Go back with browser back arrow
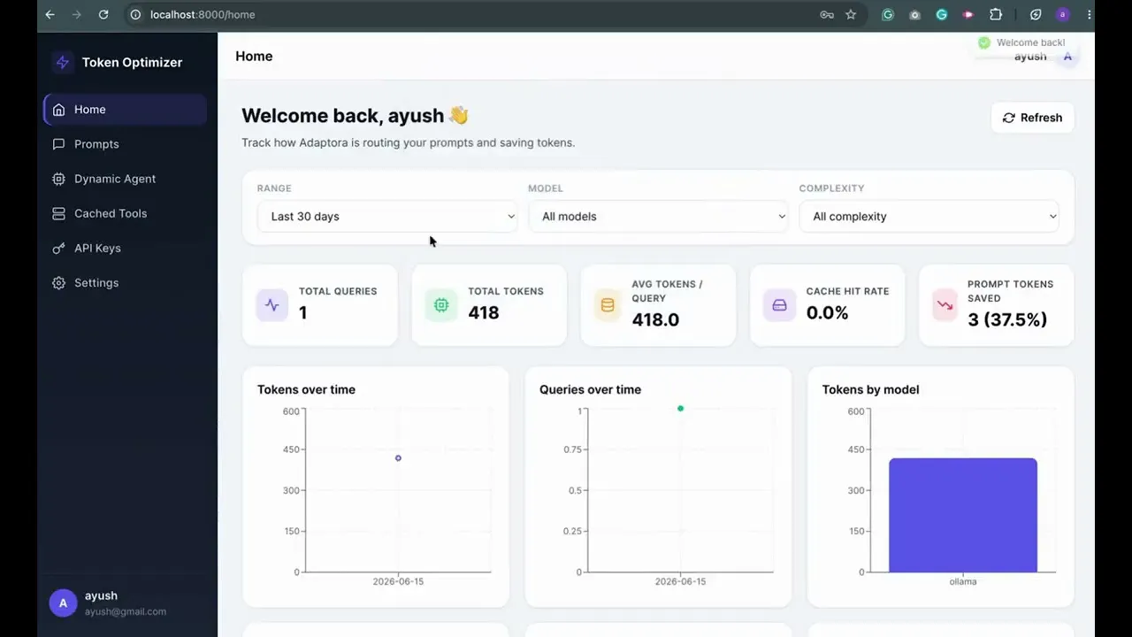 pyautogui.click(x=50, y=14)
